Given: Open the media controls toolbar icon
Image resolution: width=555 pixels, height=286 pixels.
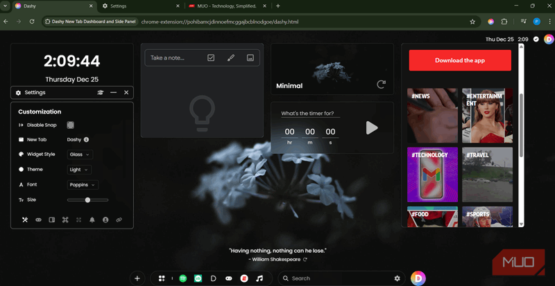Looking at the screenshot, I should (524, 22).
